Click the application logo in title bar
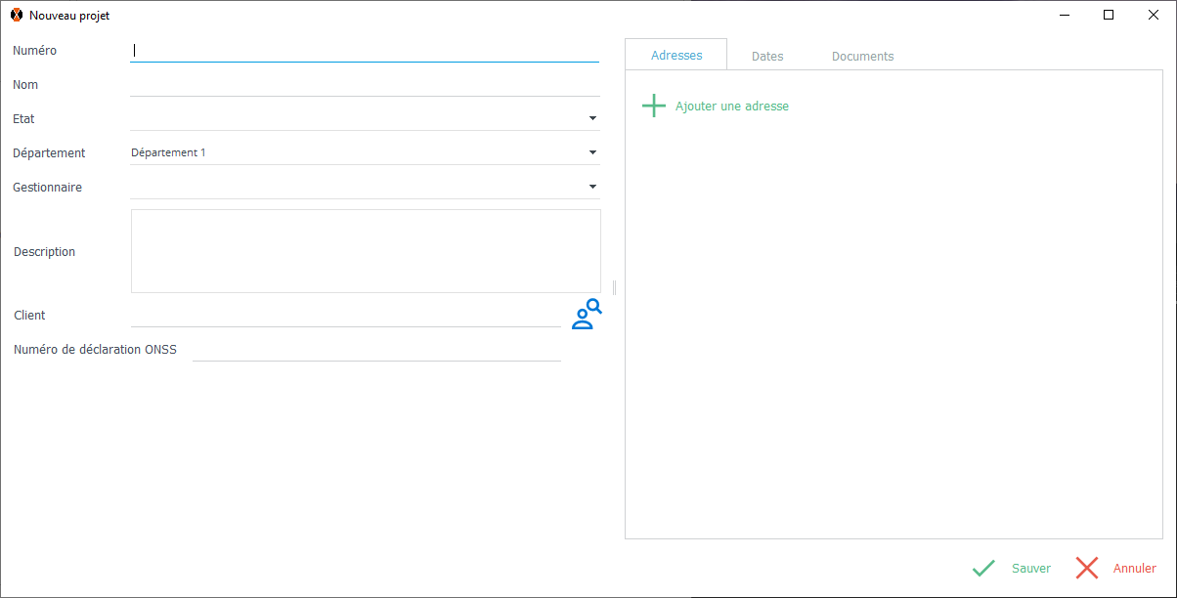The width and height of the screenshot is (1177, 598). (x=16, y=16)
